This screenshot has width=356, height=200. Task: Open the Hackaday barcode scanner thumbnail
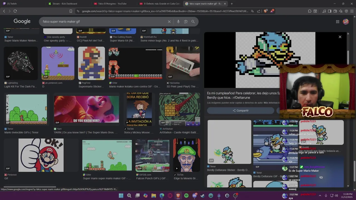(183, 63)
